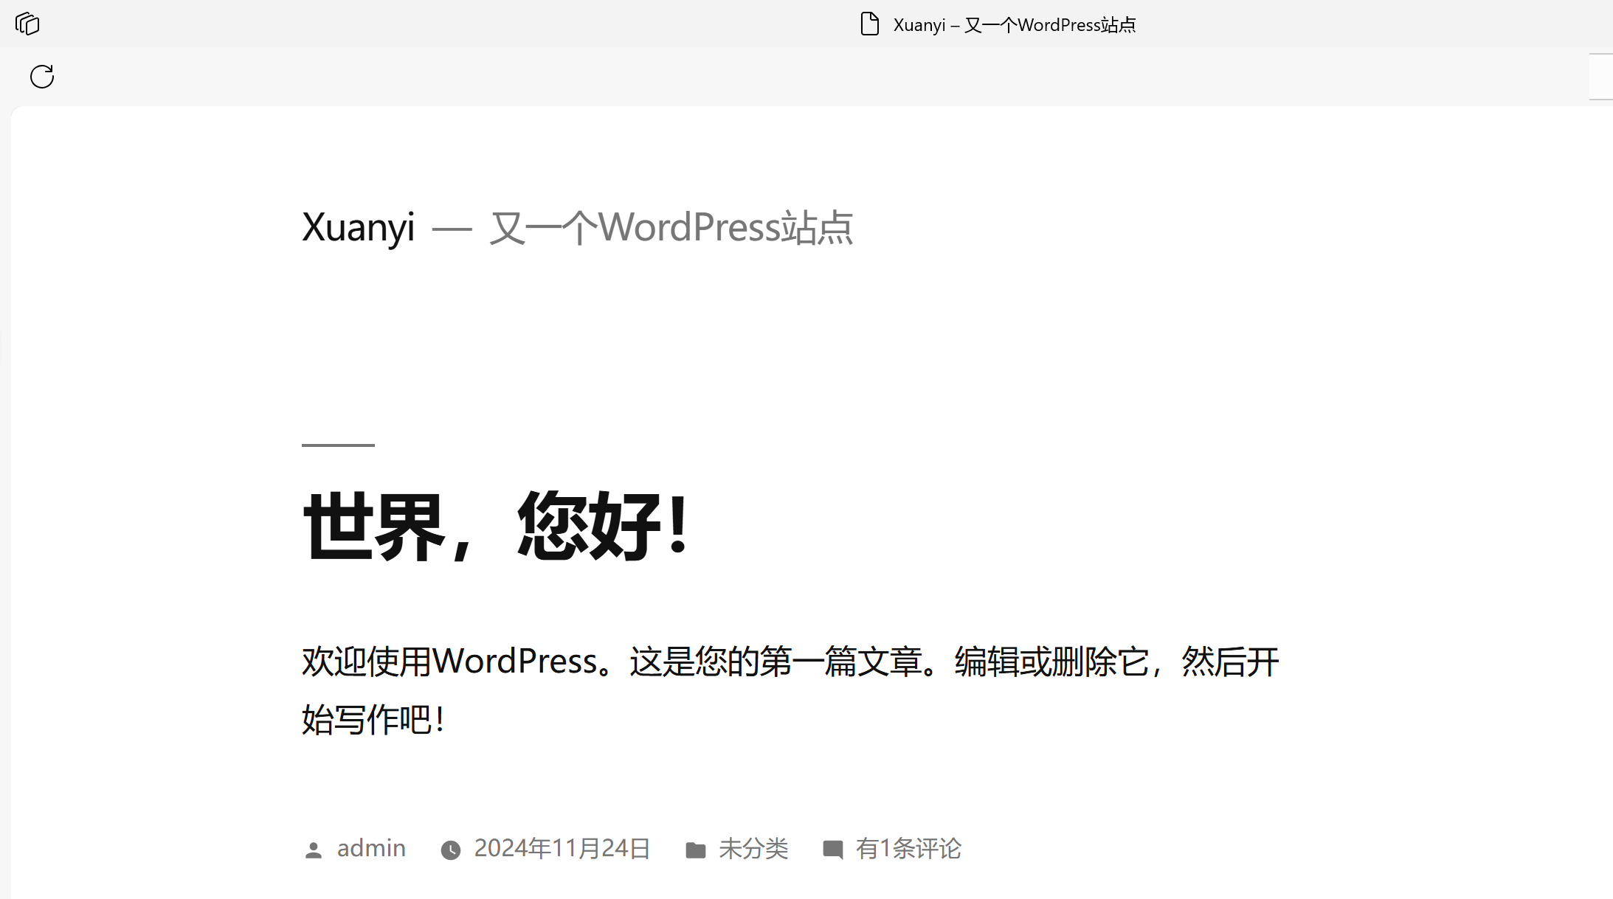Viewport: 1613px width, 899px height.
Task: Open the 有1条评论 comments link
Action: pos(908,848)
